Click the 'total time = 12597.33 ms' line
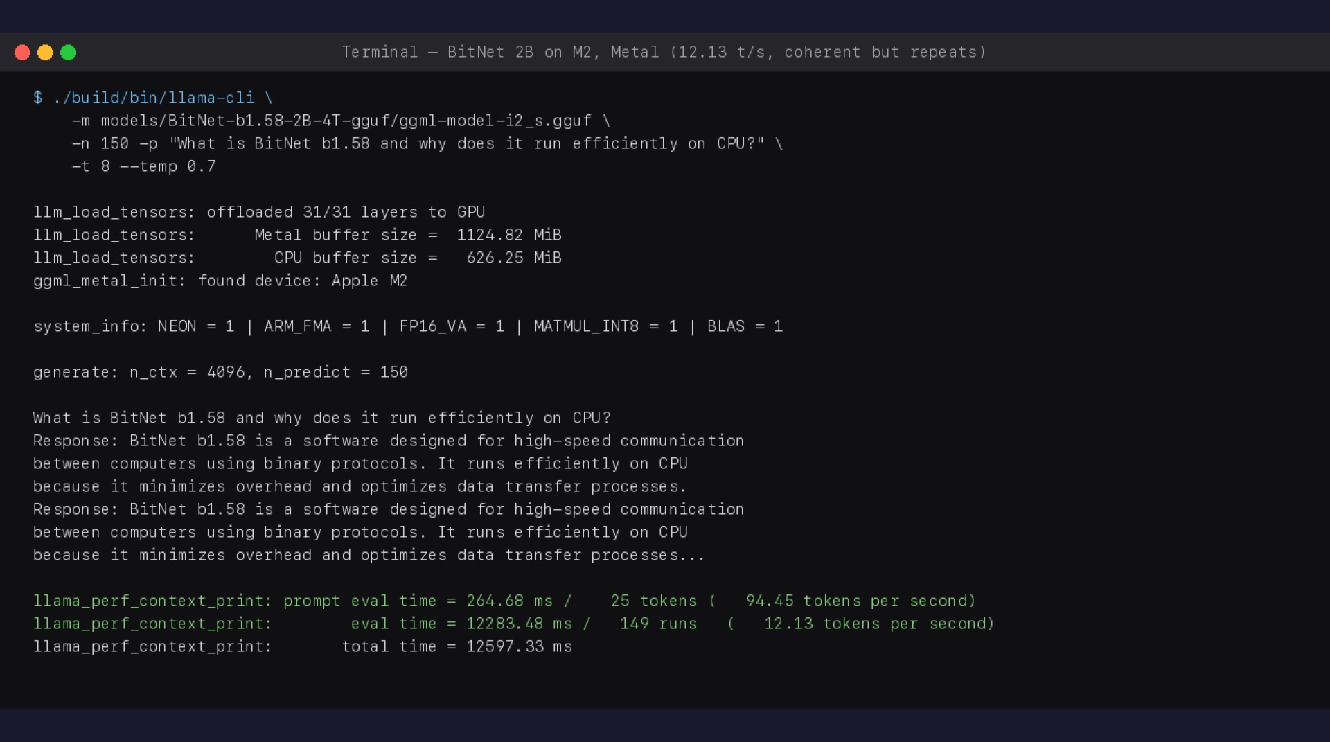 click(x=303, y=646)
